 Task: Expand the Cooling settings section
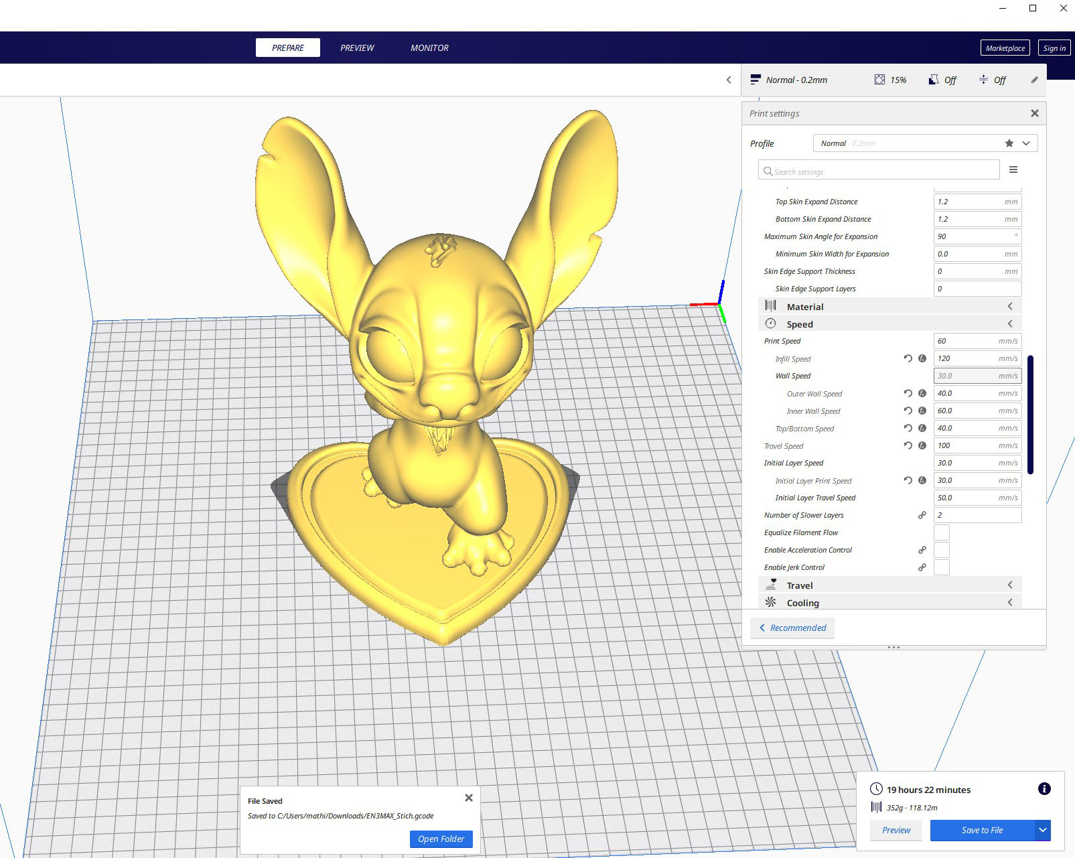pyautogui.click(x=889, y=602)
